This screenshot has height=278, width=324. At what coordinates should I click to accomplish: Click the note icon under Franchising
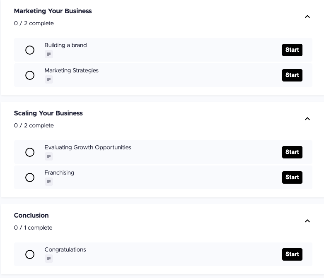pos(49,182)
